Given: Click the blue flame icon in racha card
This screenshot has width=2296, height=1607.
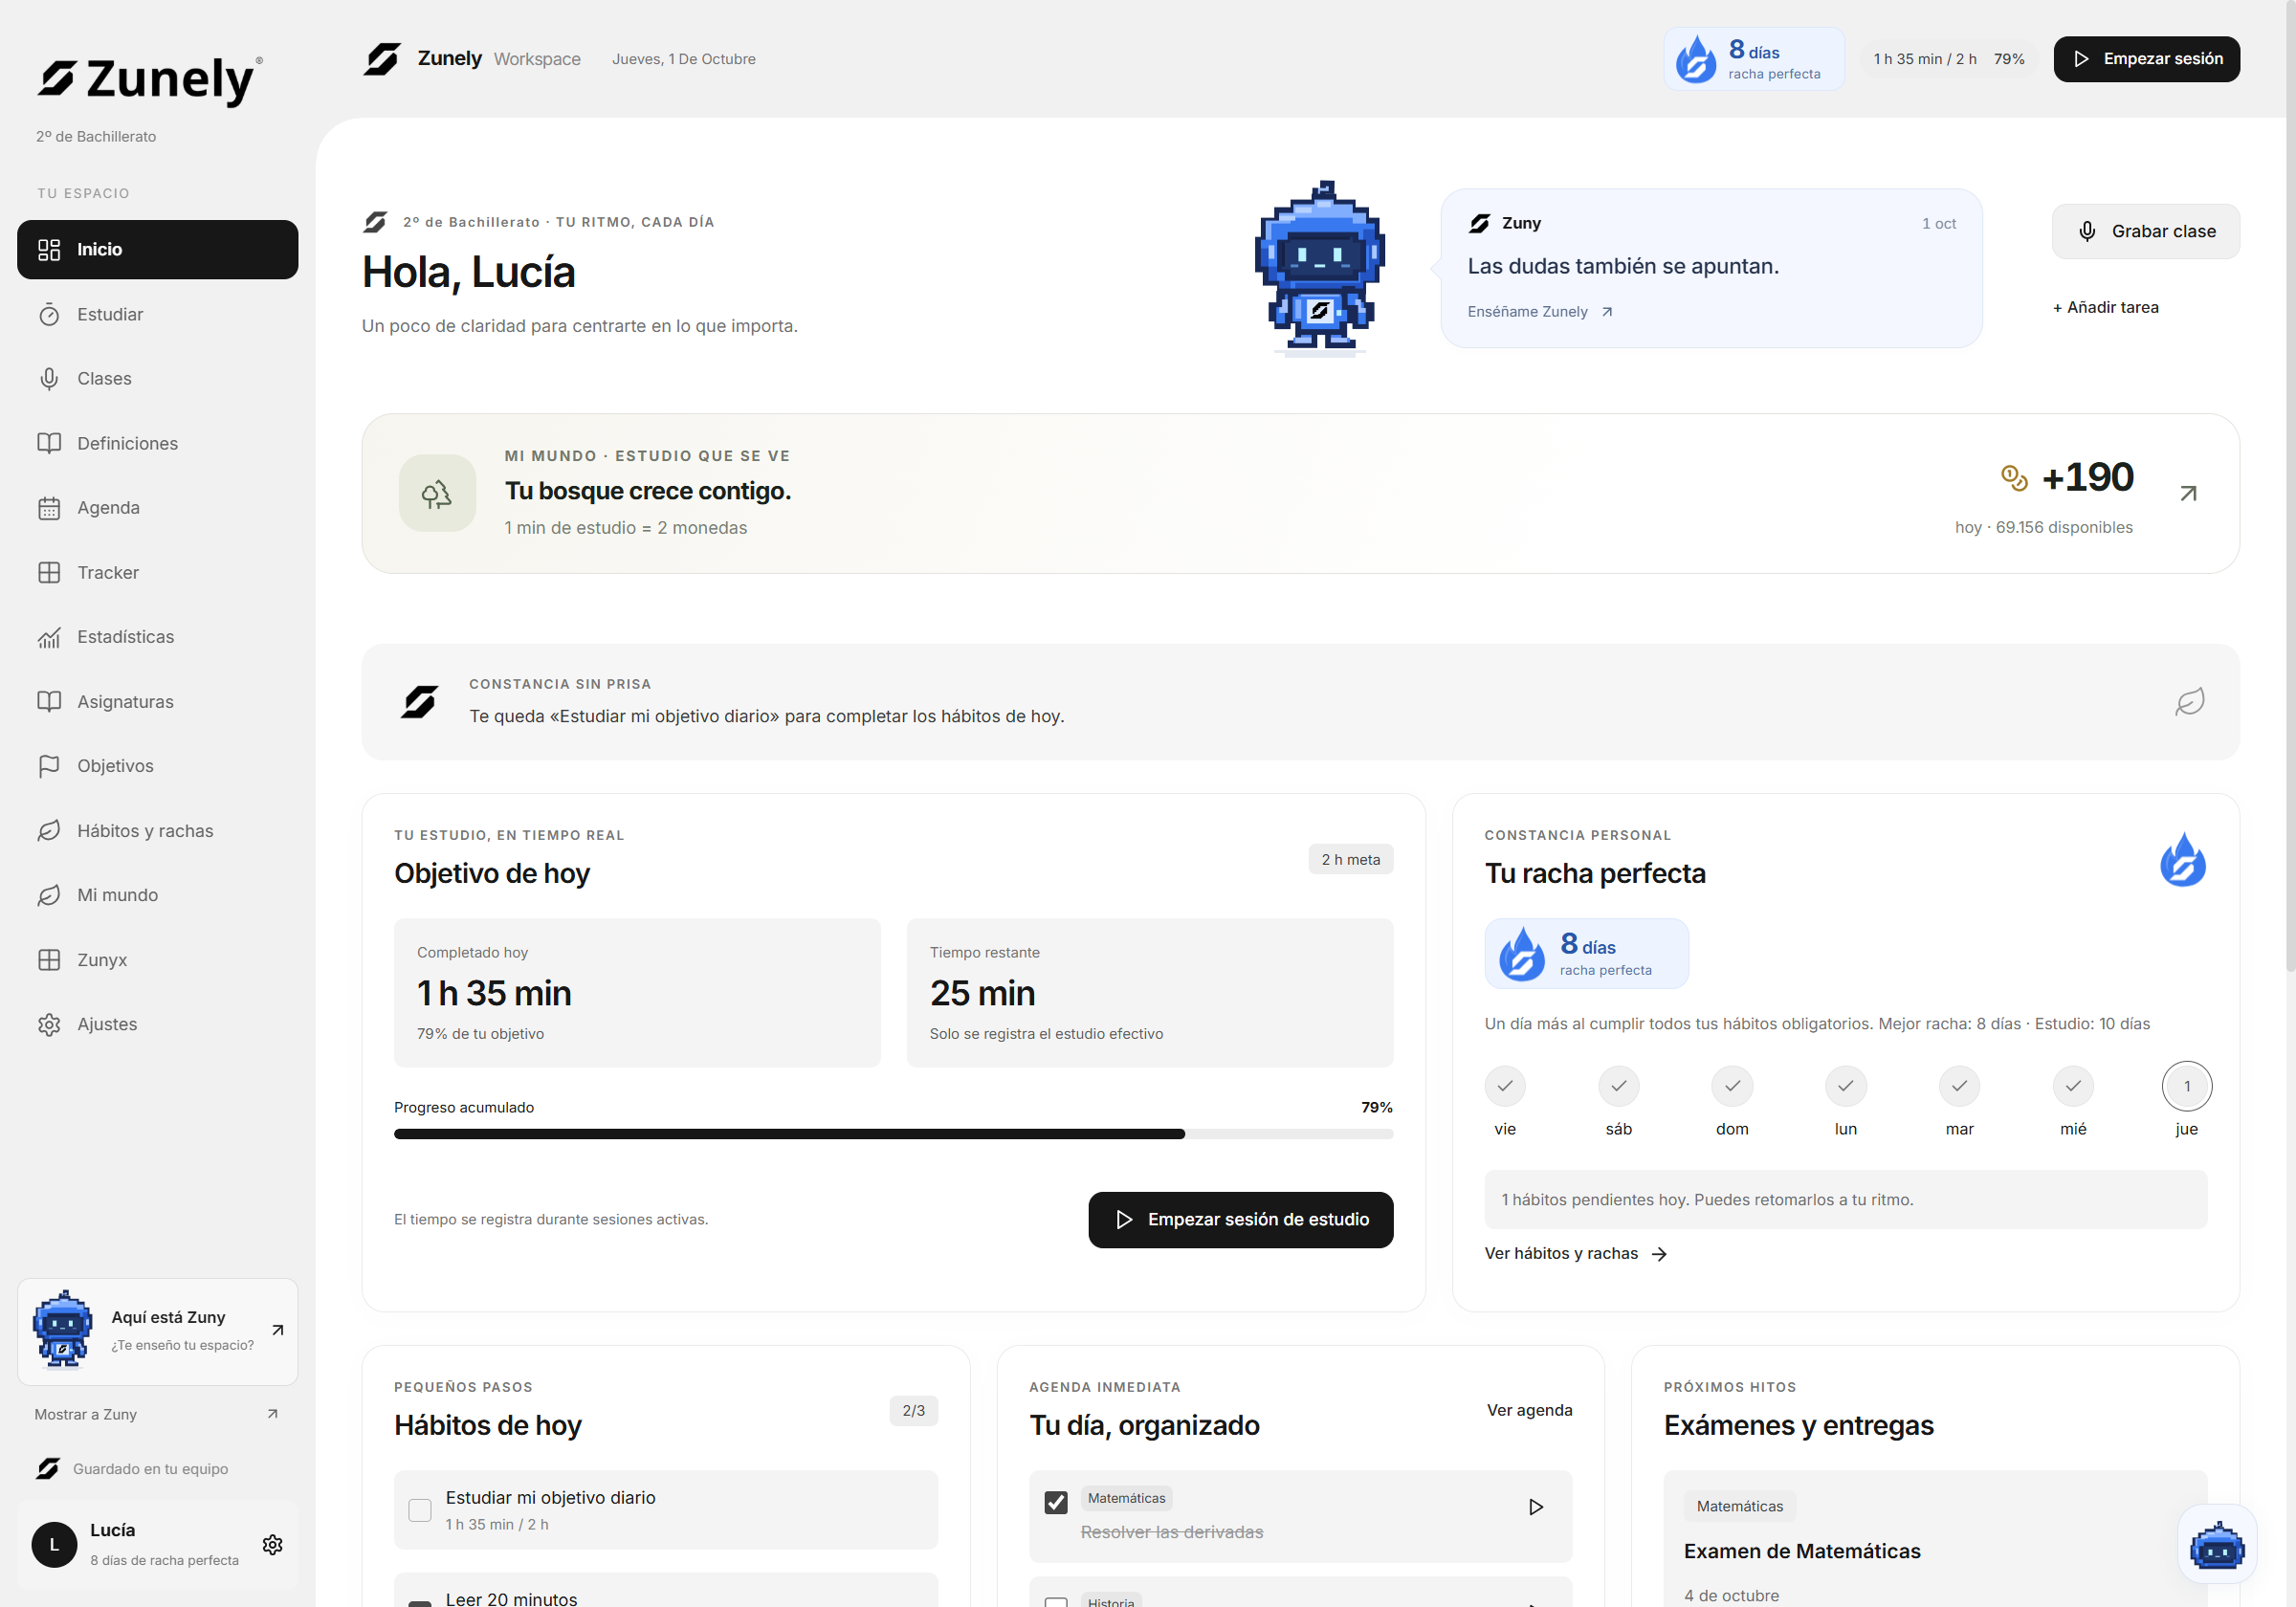Looking at the screenshot, I should pyautogui.click(x=2182, y=860).
